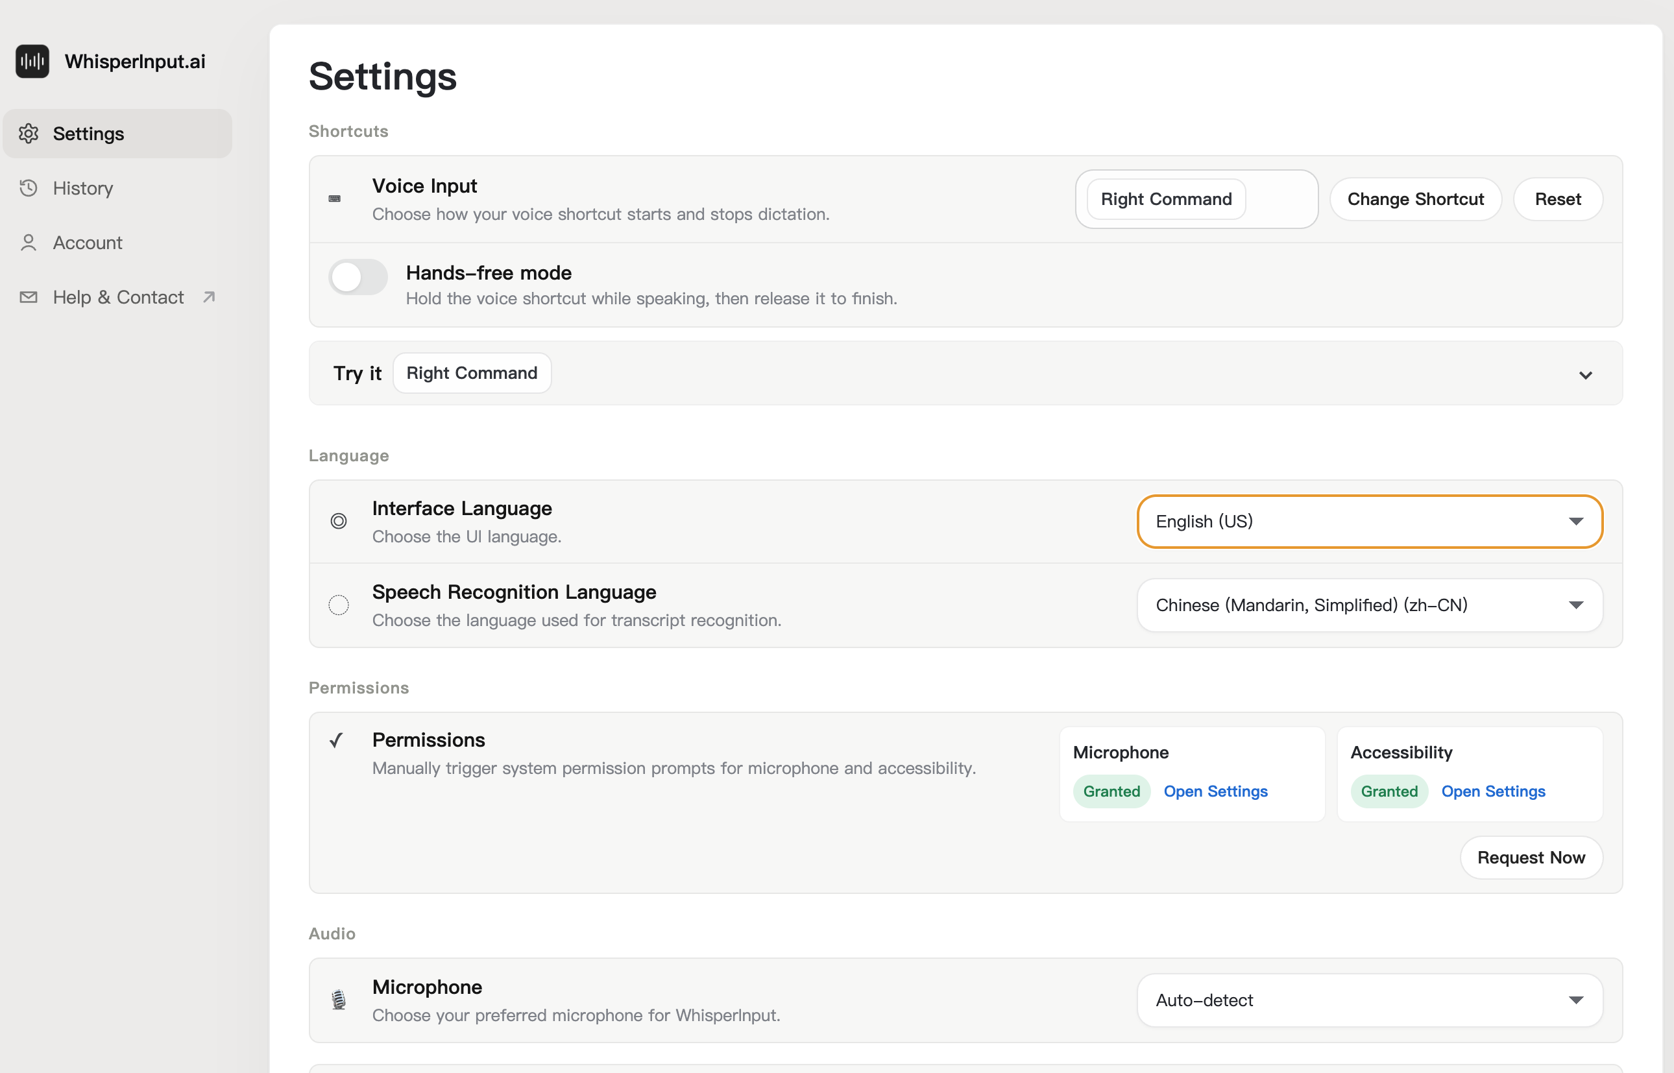This screenshot has height=1073, width=1674.
Task: Click the WhisperInput.ai app name text
Action: 135,62
